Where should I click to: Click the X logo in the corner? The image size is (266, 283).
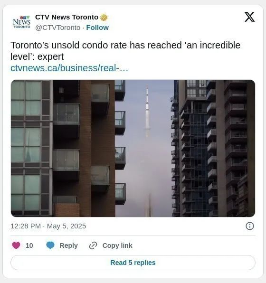click(x=249, y=17)
